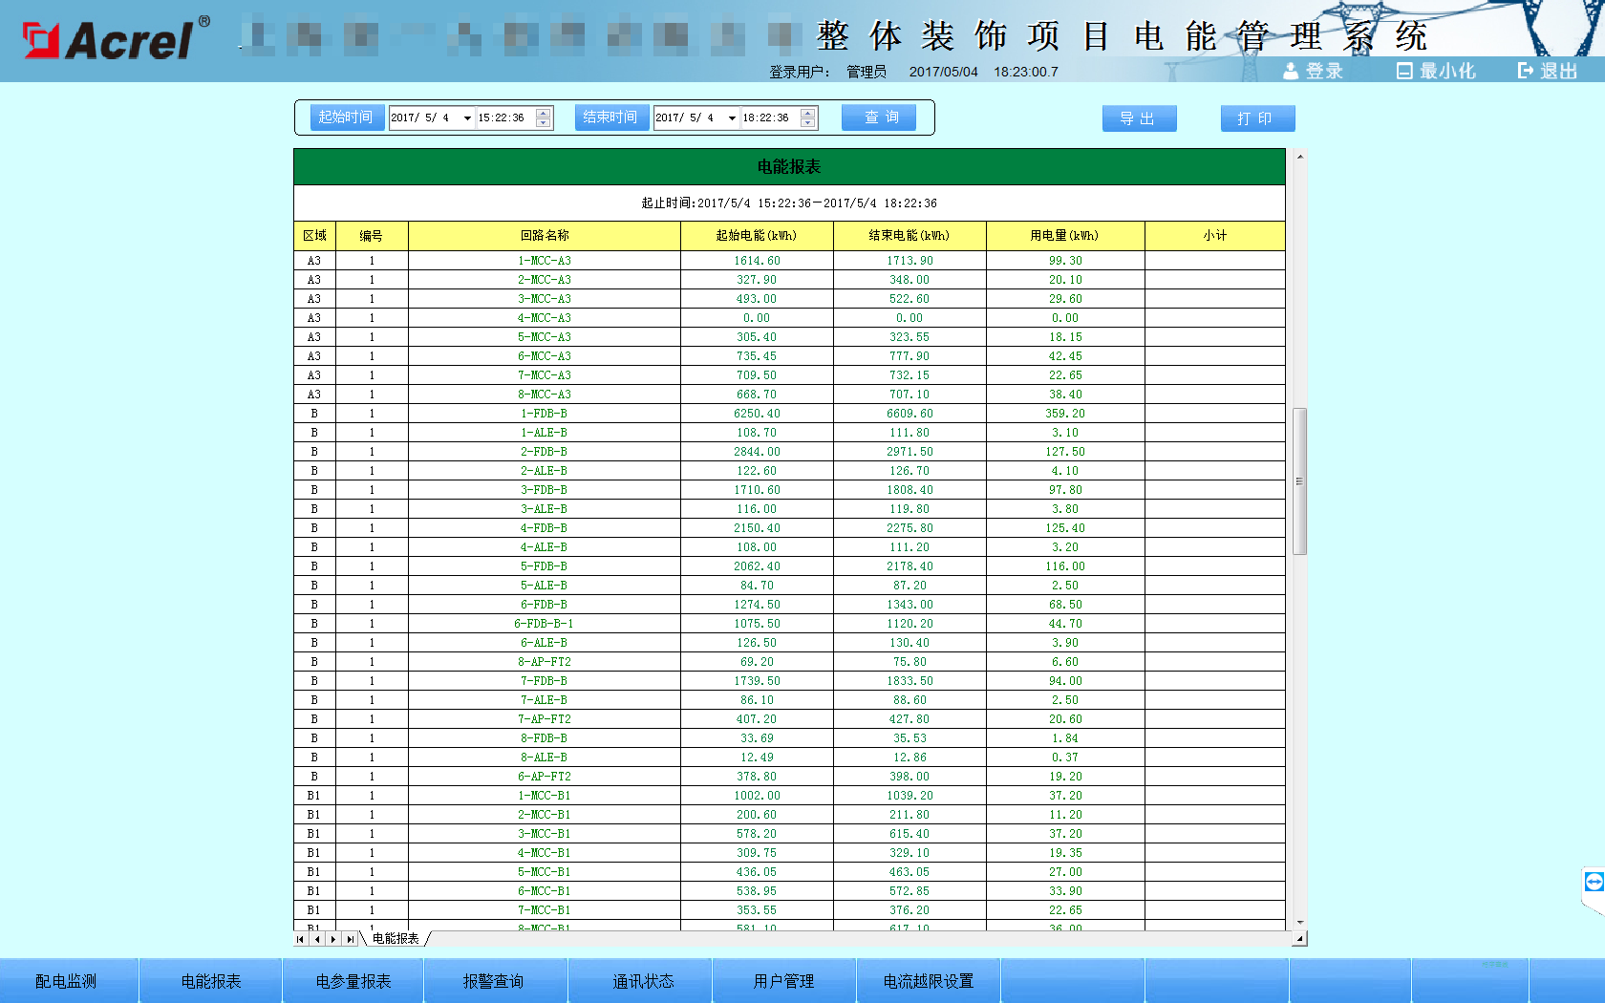
Task: Go to previous sheet using arrow
Action: [x=317, y=939]
